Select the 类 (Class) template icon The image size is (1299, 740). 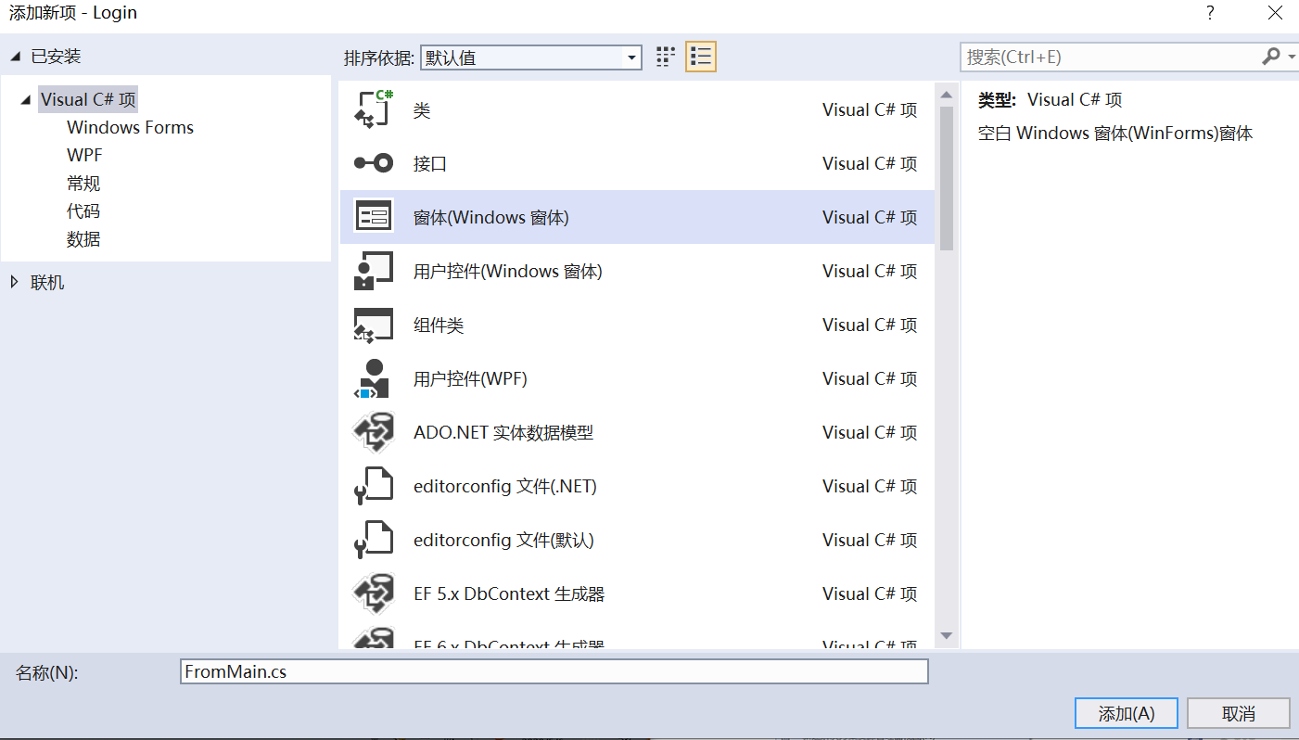click(375, 110)
